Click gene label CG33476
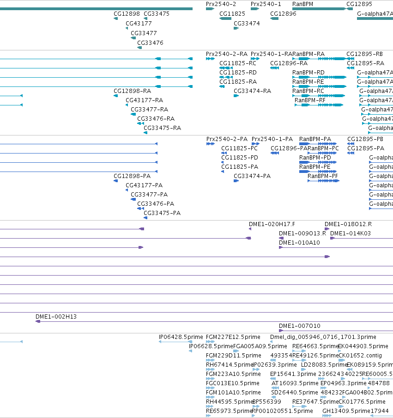Viewport: 393px width, 418px height. 150,43
